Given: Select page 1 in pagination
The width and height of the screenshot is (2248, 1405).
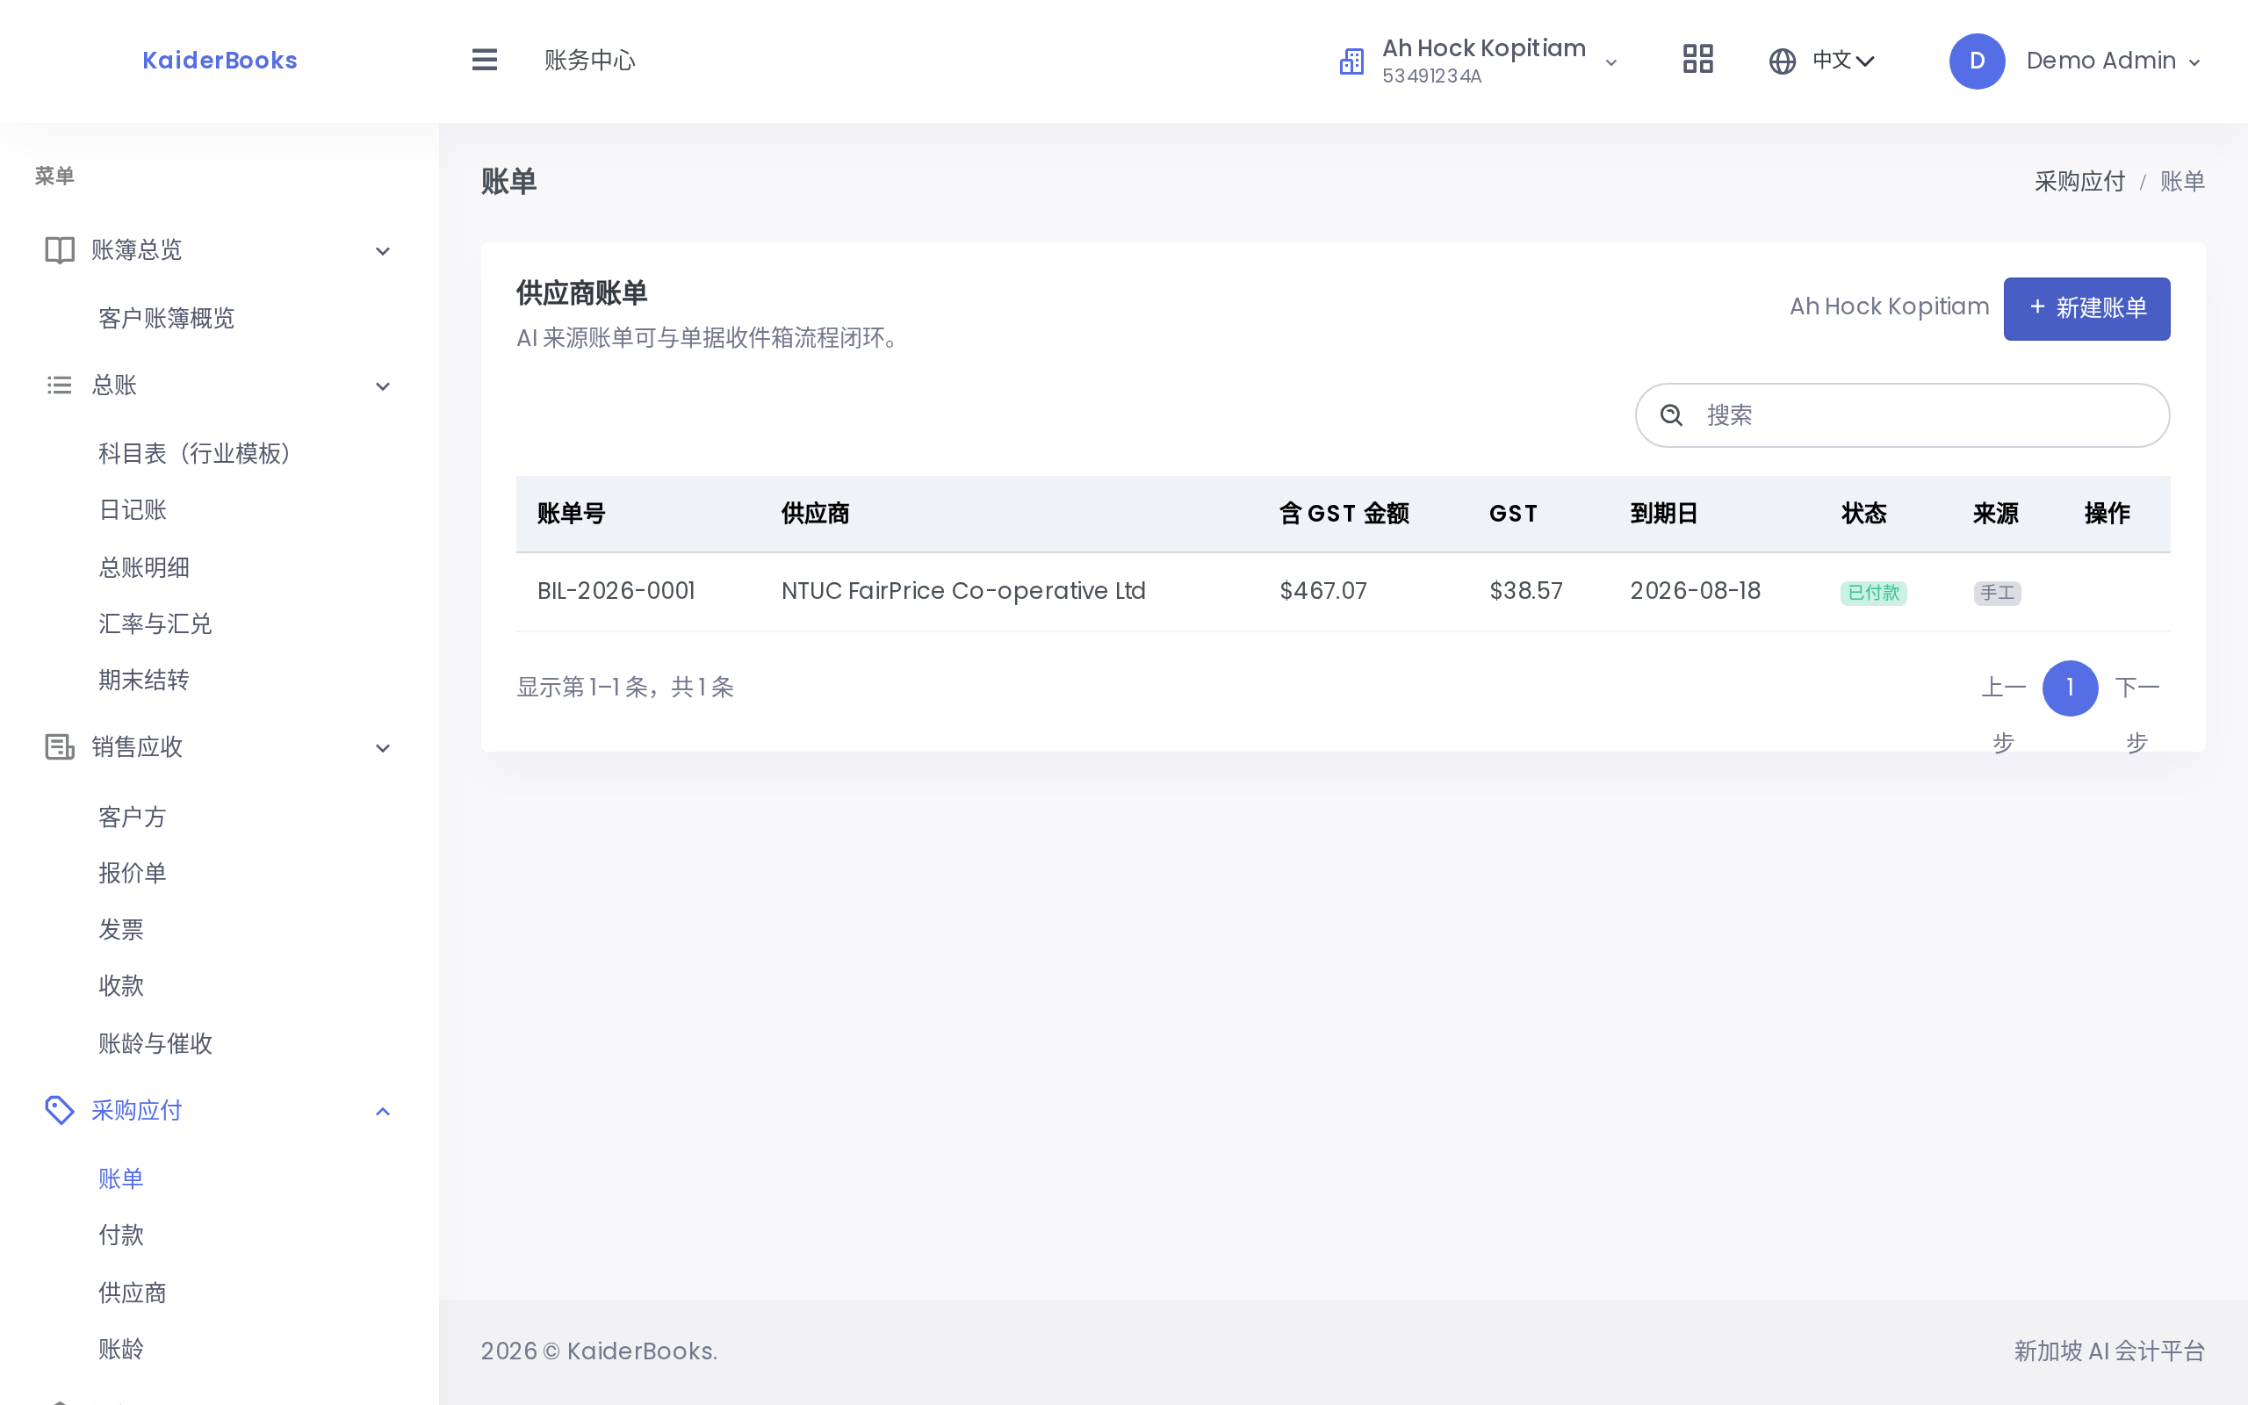Looking at the screenshot, I should [x=2070, y=688].
